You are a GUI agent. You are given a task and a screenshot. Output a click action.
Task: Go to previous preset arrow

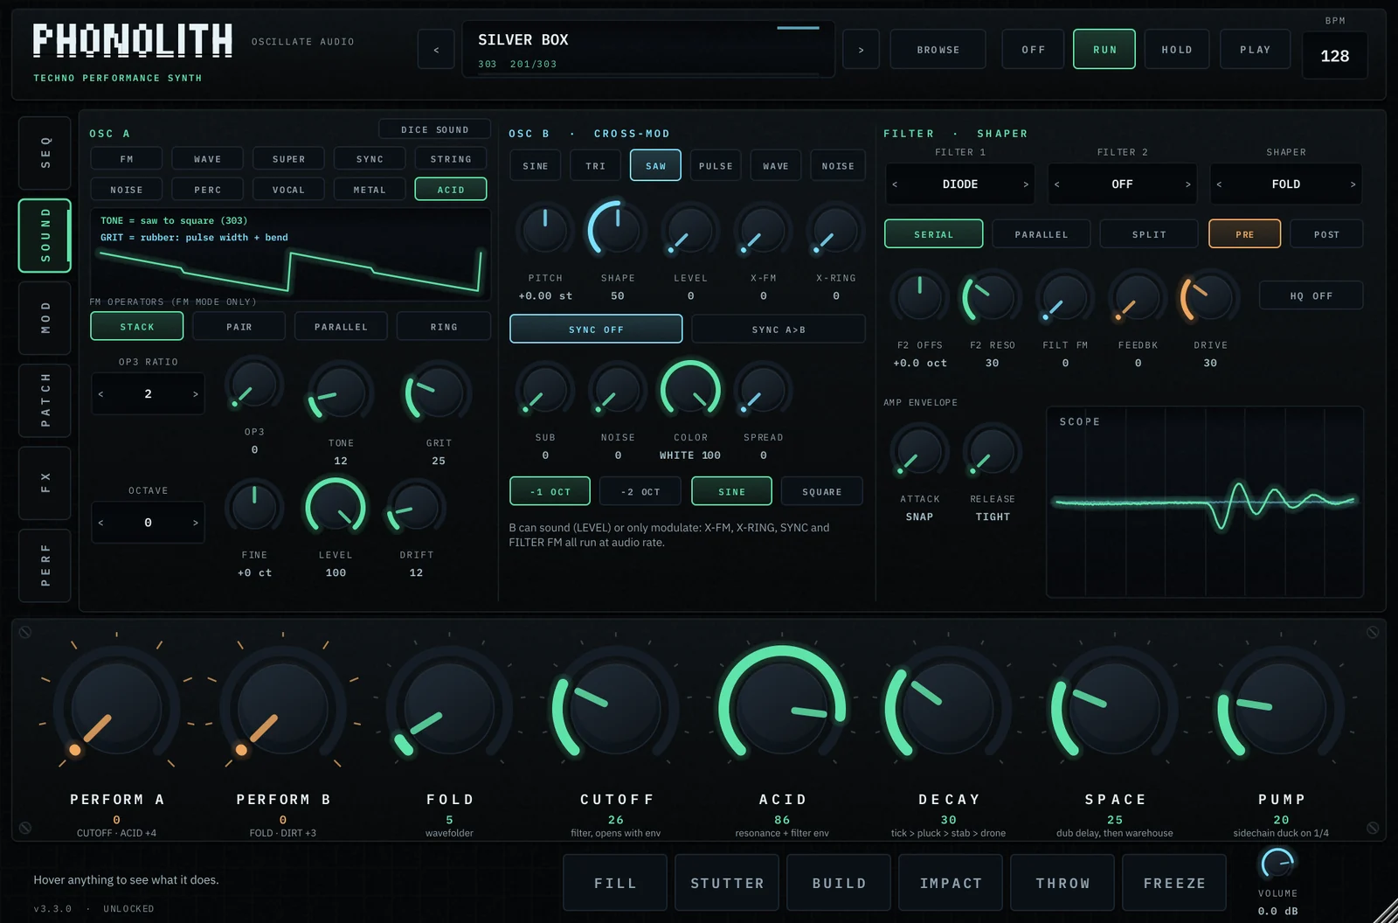click(436, 50)
